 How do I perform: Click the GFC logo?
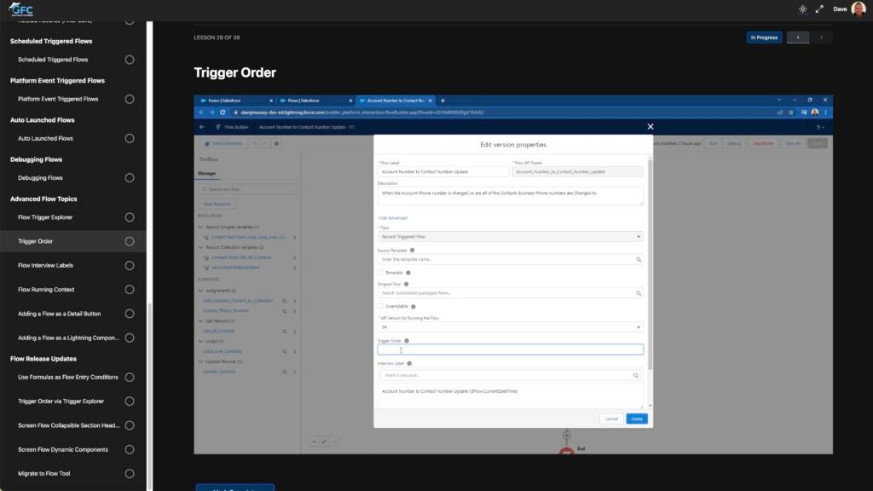[x=21, y=9]
